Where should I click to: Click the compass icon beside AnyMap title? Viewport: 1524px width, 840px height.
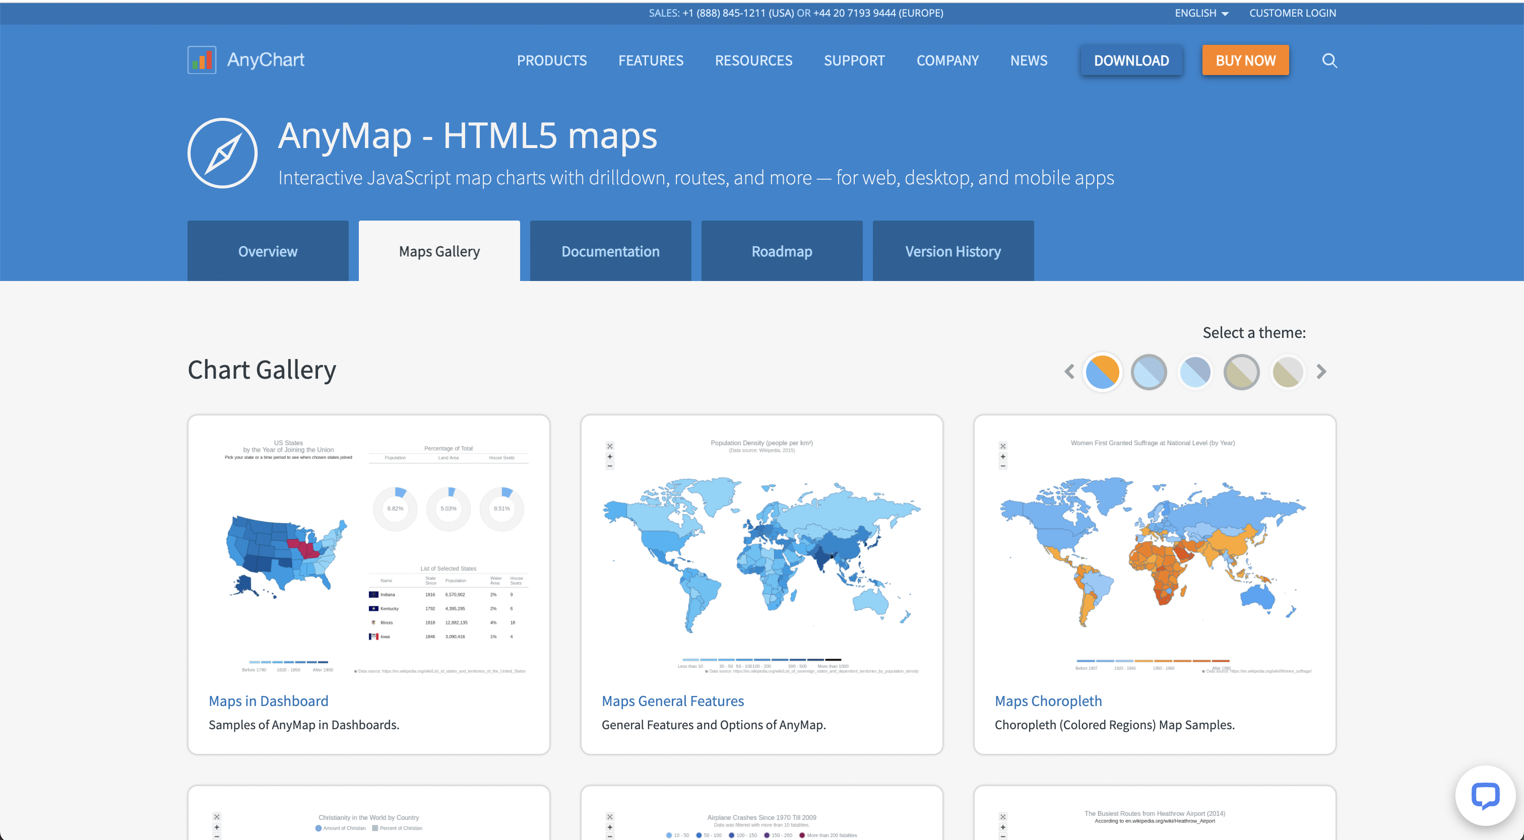point(222,153)
